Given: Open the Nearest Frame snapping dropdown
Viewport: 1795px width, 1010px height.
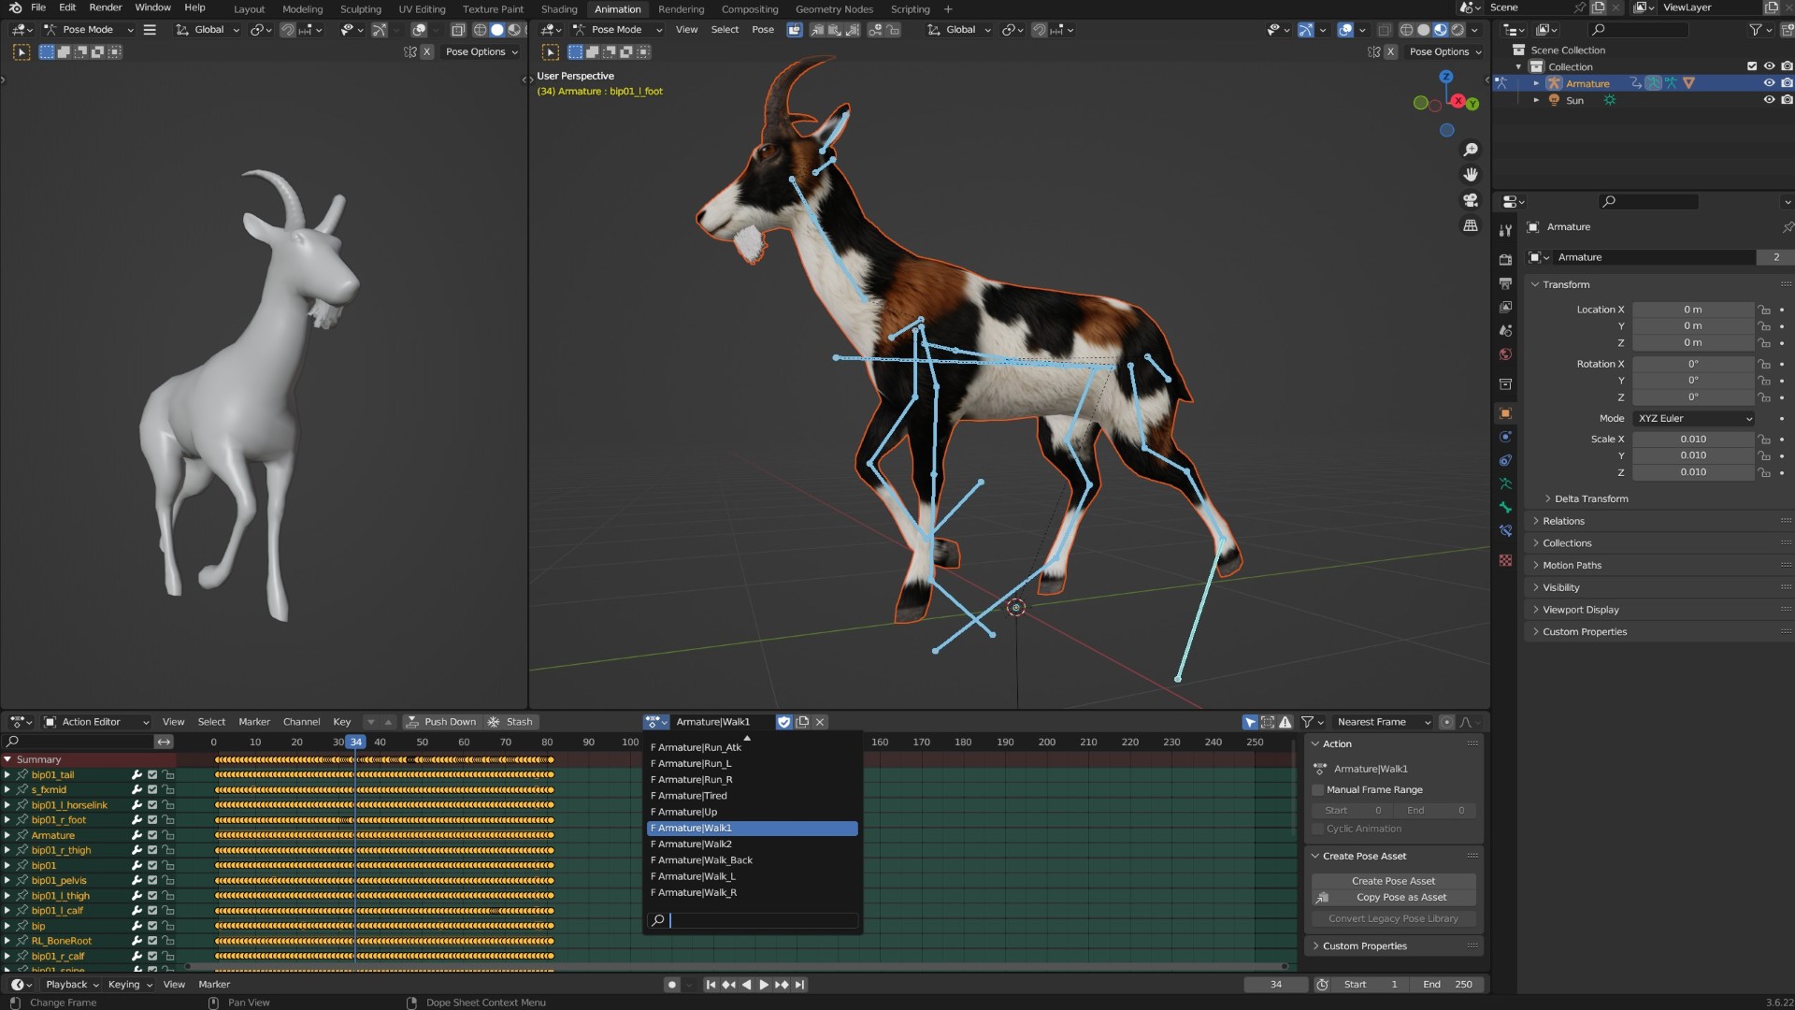Looking at the screenshot, I should click(1382, 722).
